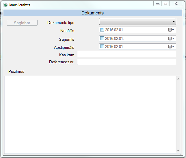This screenshot has width=186, height=158.
Task: Click the Apstiprināts date value 2016.02.01.
Action: [x=114, y=47]
